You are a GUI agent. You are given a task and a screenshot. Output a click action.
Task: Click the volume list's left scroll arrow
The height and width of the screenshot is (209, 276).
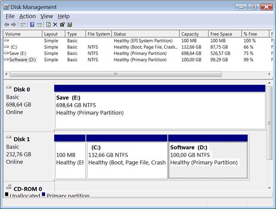click(6, 73)
